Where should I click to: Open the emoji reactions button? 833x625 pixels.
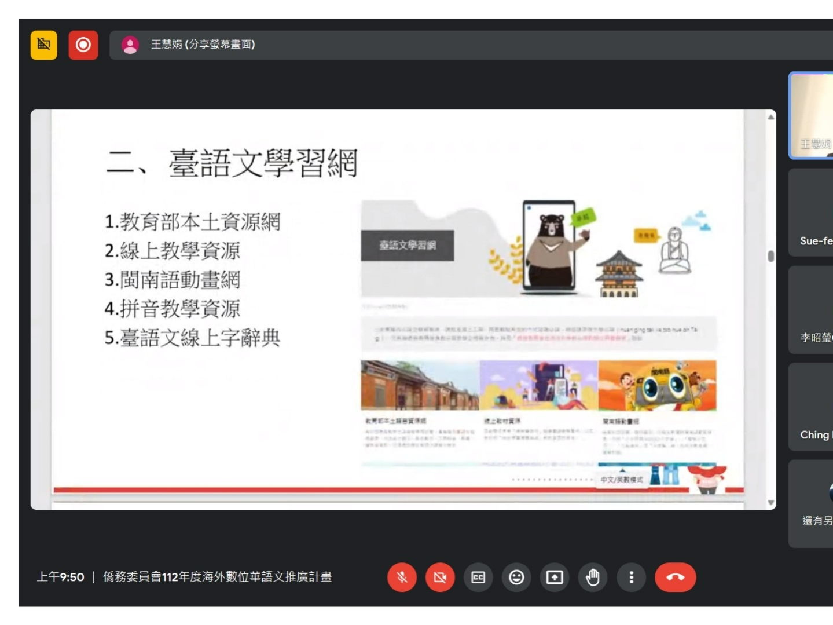click(x=516, y=578)
